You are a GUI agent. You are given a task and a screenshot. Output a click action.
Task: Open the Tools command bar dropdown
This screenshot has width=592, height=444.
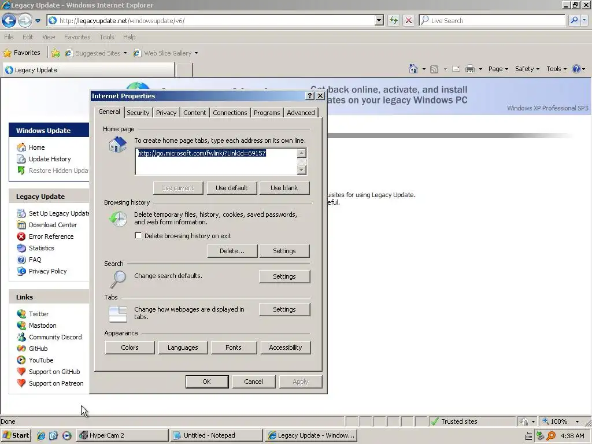[557, 69]
